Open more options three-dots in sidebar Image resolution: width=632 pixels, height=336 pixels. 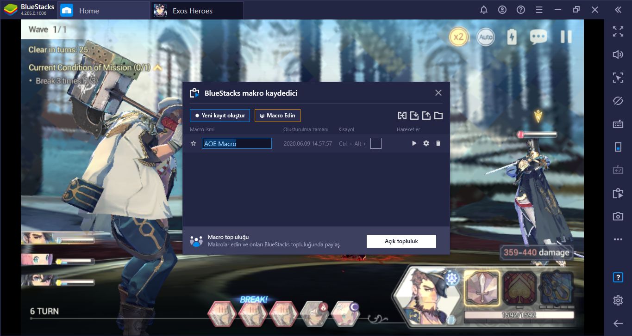(618, 239)
